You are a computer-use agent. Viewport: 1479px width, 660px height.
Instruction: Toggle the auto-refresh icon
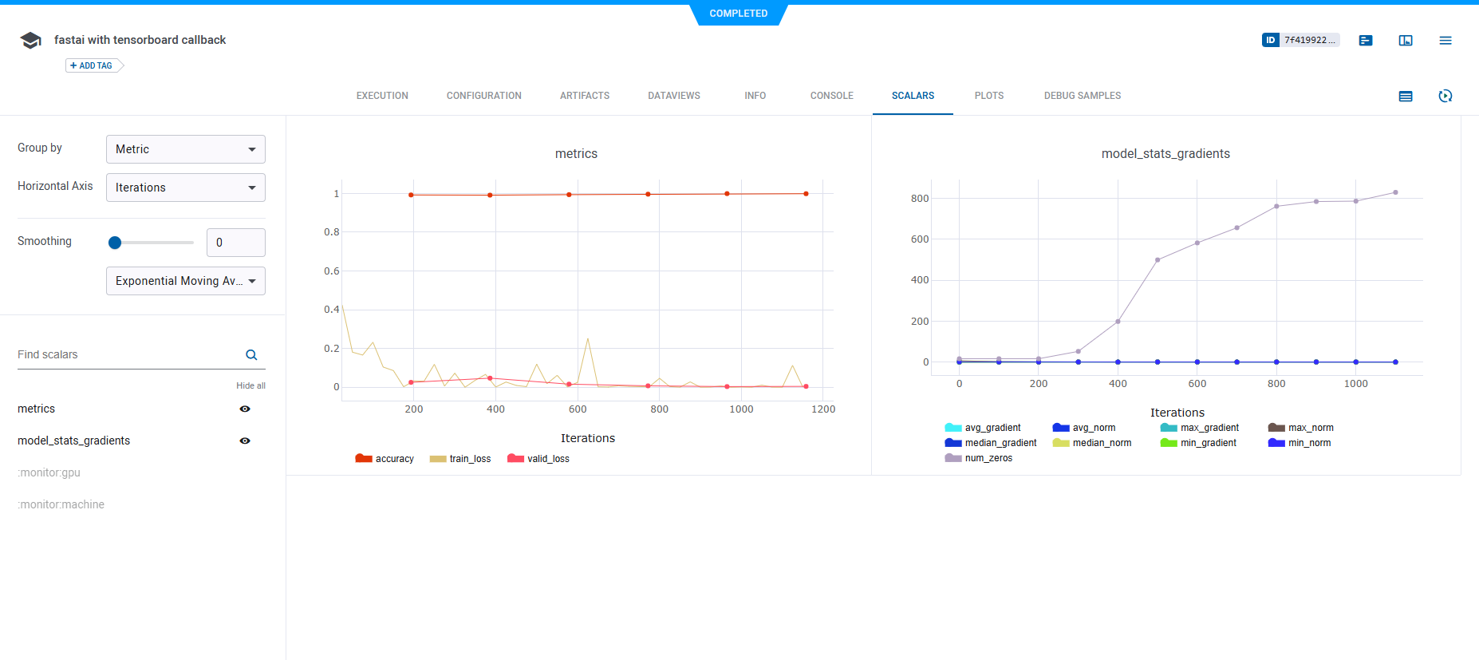point(1445,96)
